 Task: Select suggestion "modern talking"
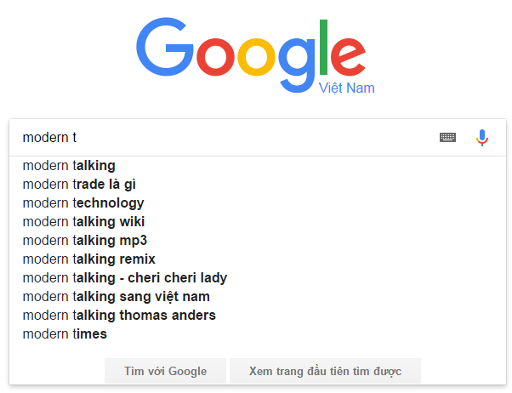tap(69, 165)
